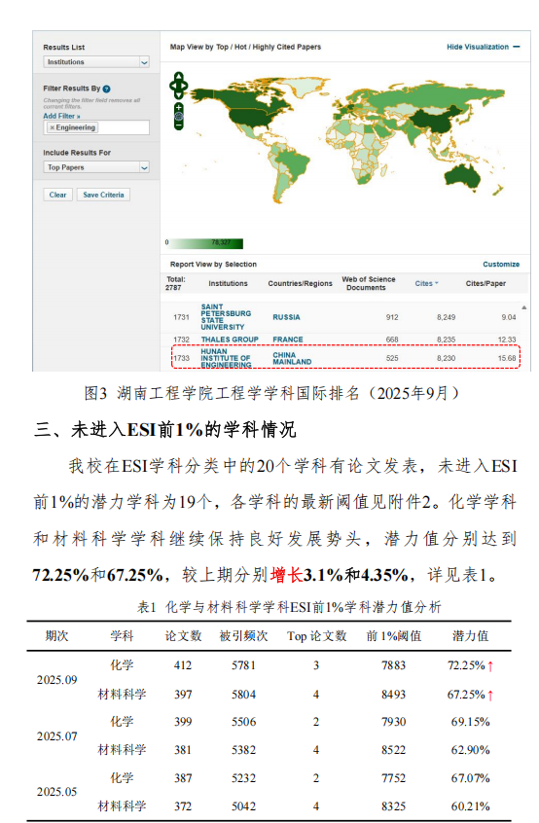The image size is (539, 823).
Task: Zoom out on the world map
Action: pyautogui.click(x=178, y=125)
